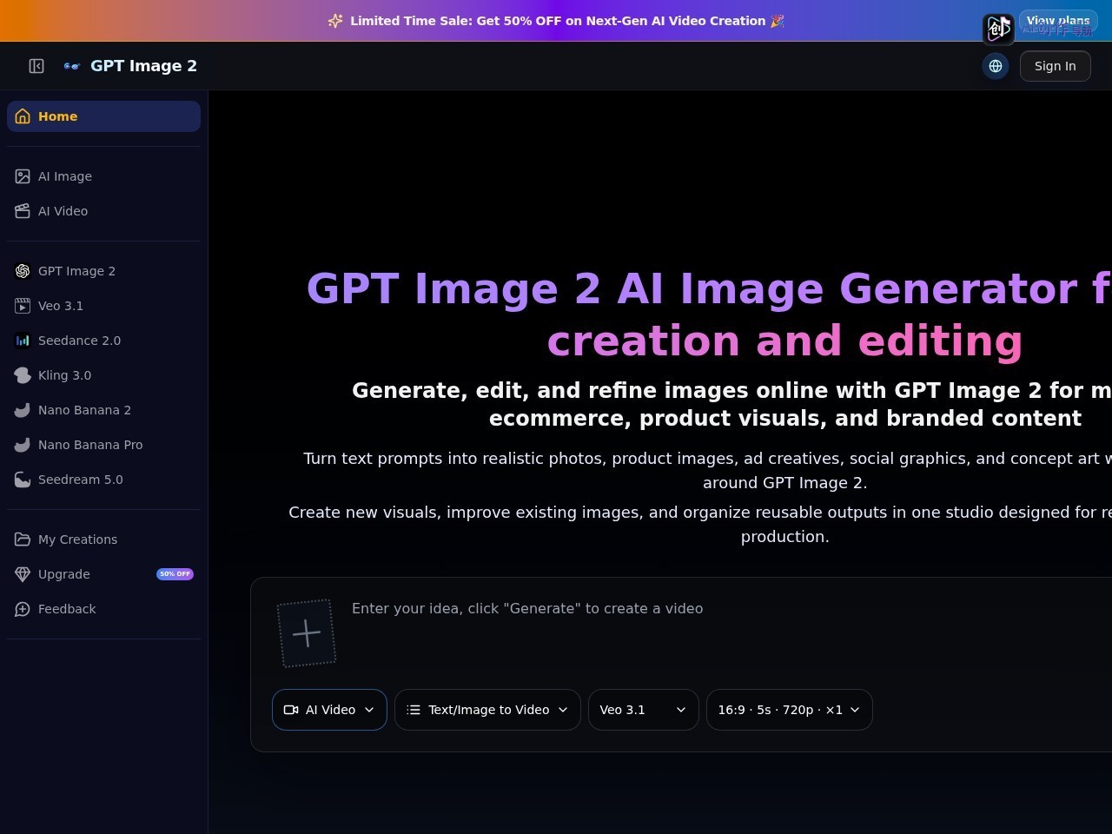Image resolution: width=1112 pixels, height=834 pixels.
Task: Select Nano Banana 2 label in sidebar
Action: pyautogui.click(x=84, y=410)
